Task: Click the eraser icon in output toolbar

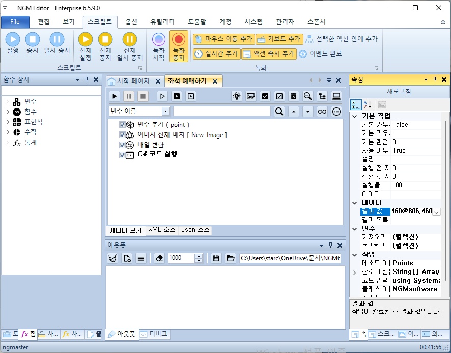Action: [159, 258]
